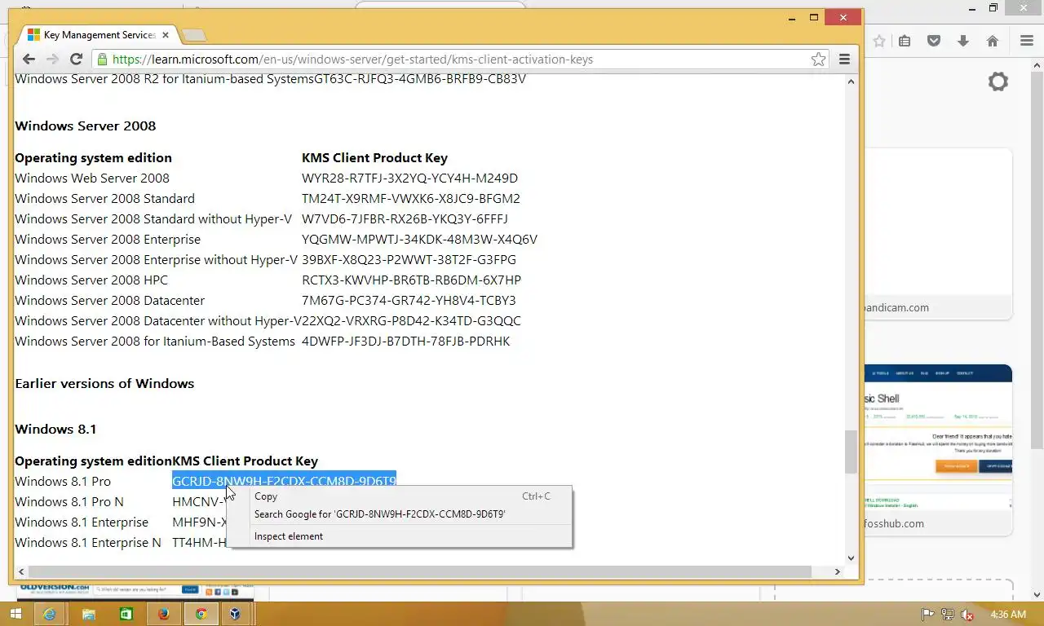Screen dimensions: 1044x626
Task: Open Internet Explorer from the taskbar
Action: [x=50, y=614]
